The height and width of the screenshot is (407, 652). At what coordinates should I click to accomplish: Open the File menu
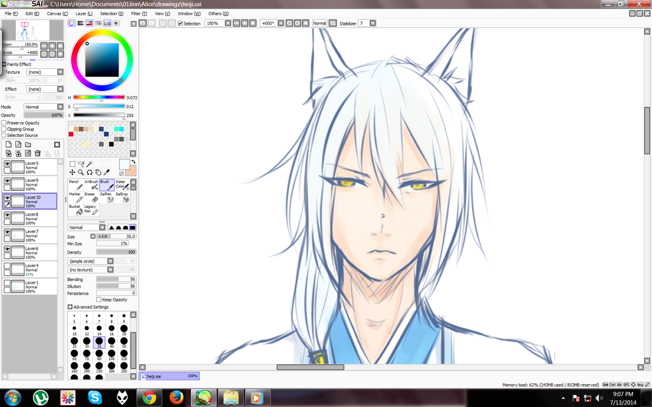point(11,14)
